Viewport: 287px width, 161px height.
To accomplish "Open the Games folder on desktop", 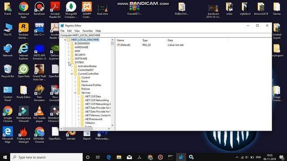I will [277, 8].
